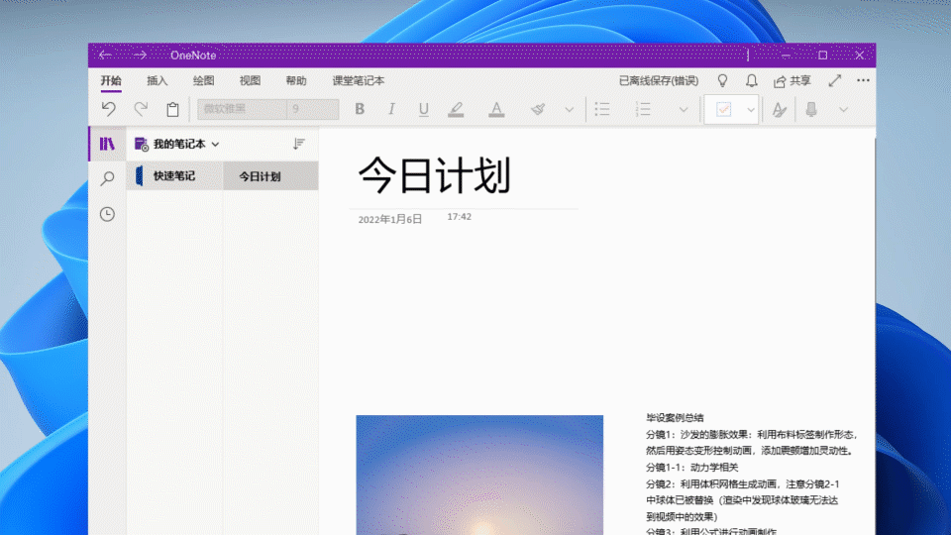The image size is (951, 535).
Task: Add a To Do checkbox tag
Action: point(723,109)
